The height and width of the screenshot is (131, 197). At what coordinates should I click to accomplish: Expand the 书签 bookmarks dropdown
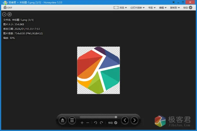(x=152, y=8)
